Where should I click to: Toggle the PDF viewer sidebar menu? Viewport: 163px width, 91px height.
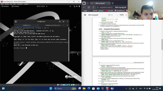coord(85,15)
